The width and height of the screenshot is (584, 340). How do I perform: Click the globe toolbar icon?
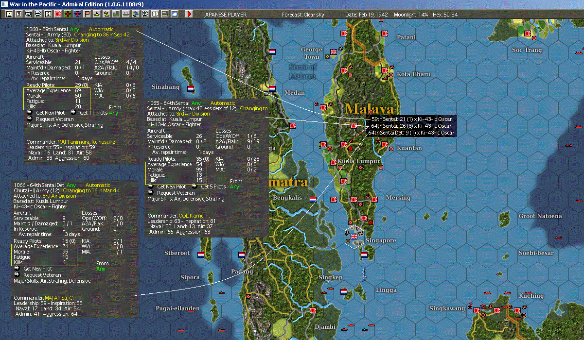[x=135, y=14]
